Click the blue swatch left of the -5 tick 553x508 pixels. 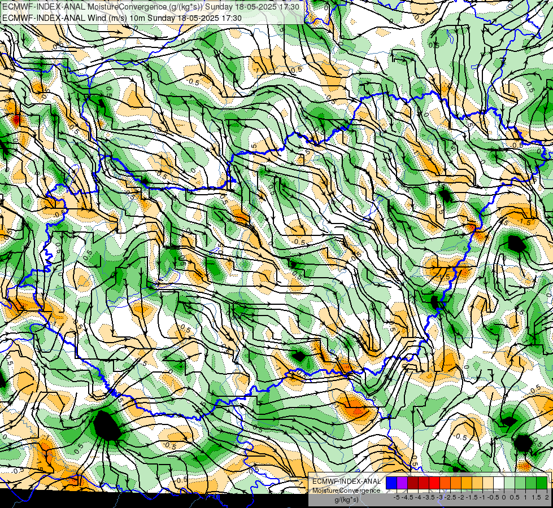tap(391, 483)
